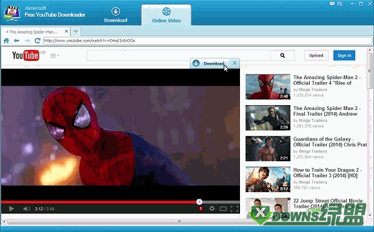
Task: Expand the YouTube guide menu dropdown
Action: click(x=55, y=56)
